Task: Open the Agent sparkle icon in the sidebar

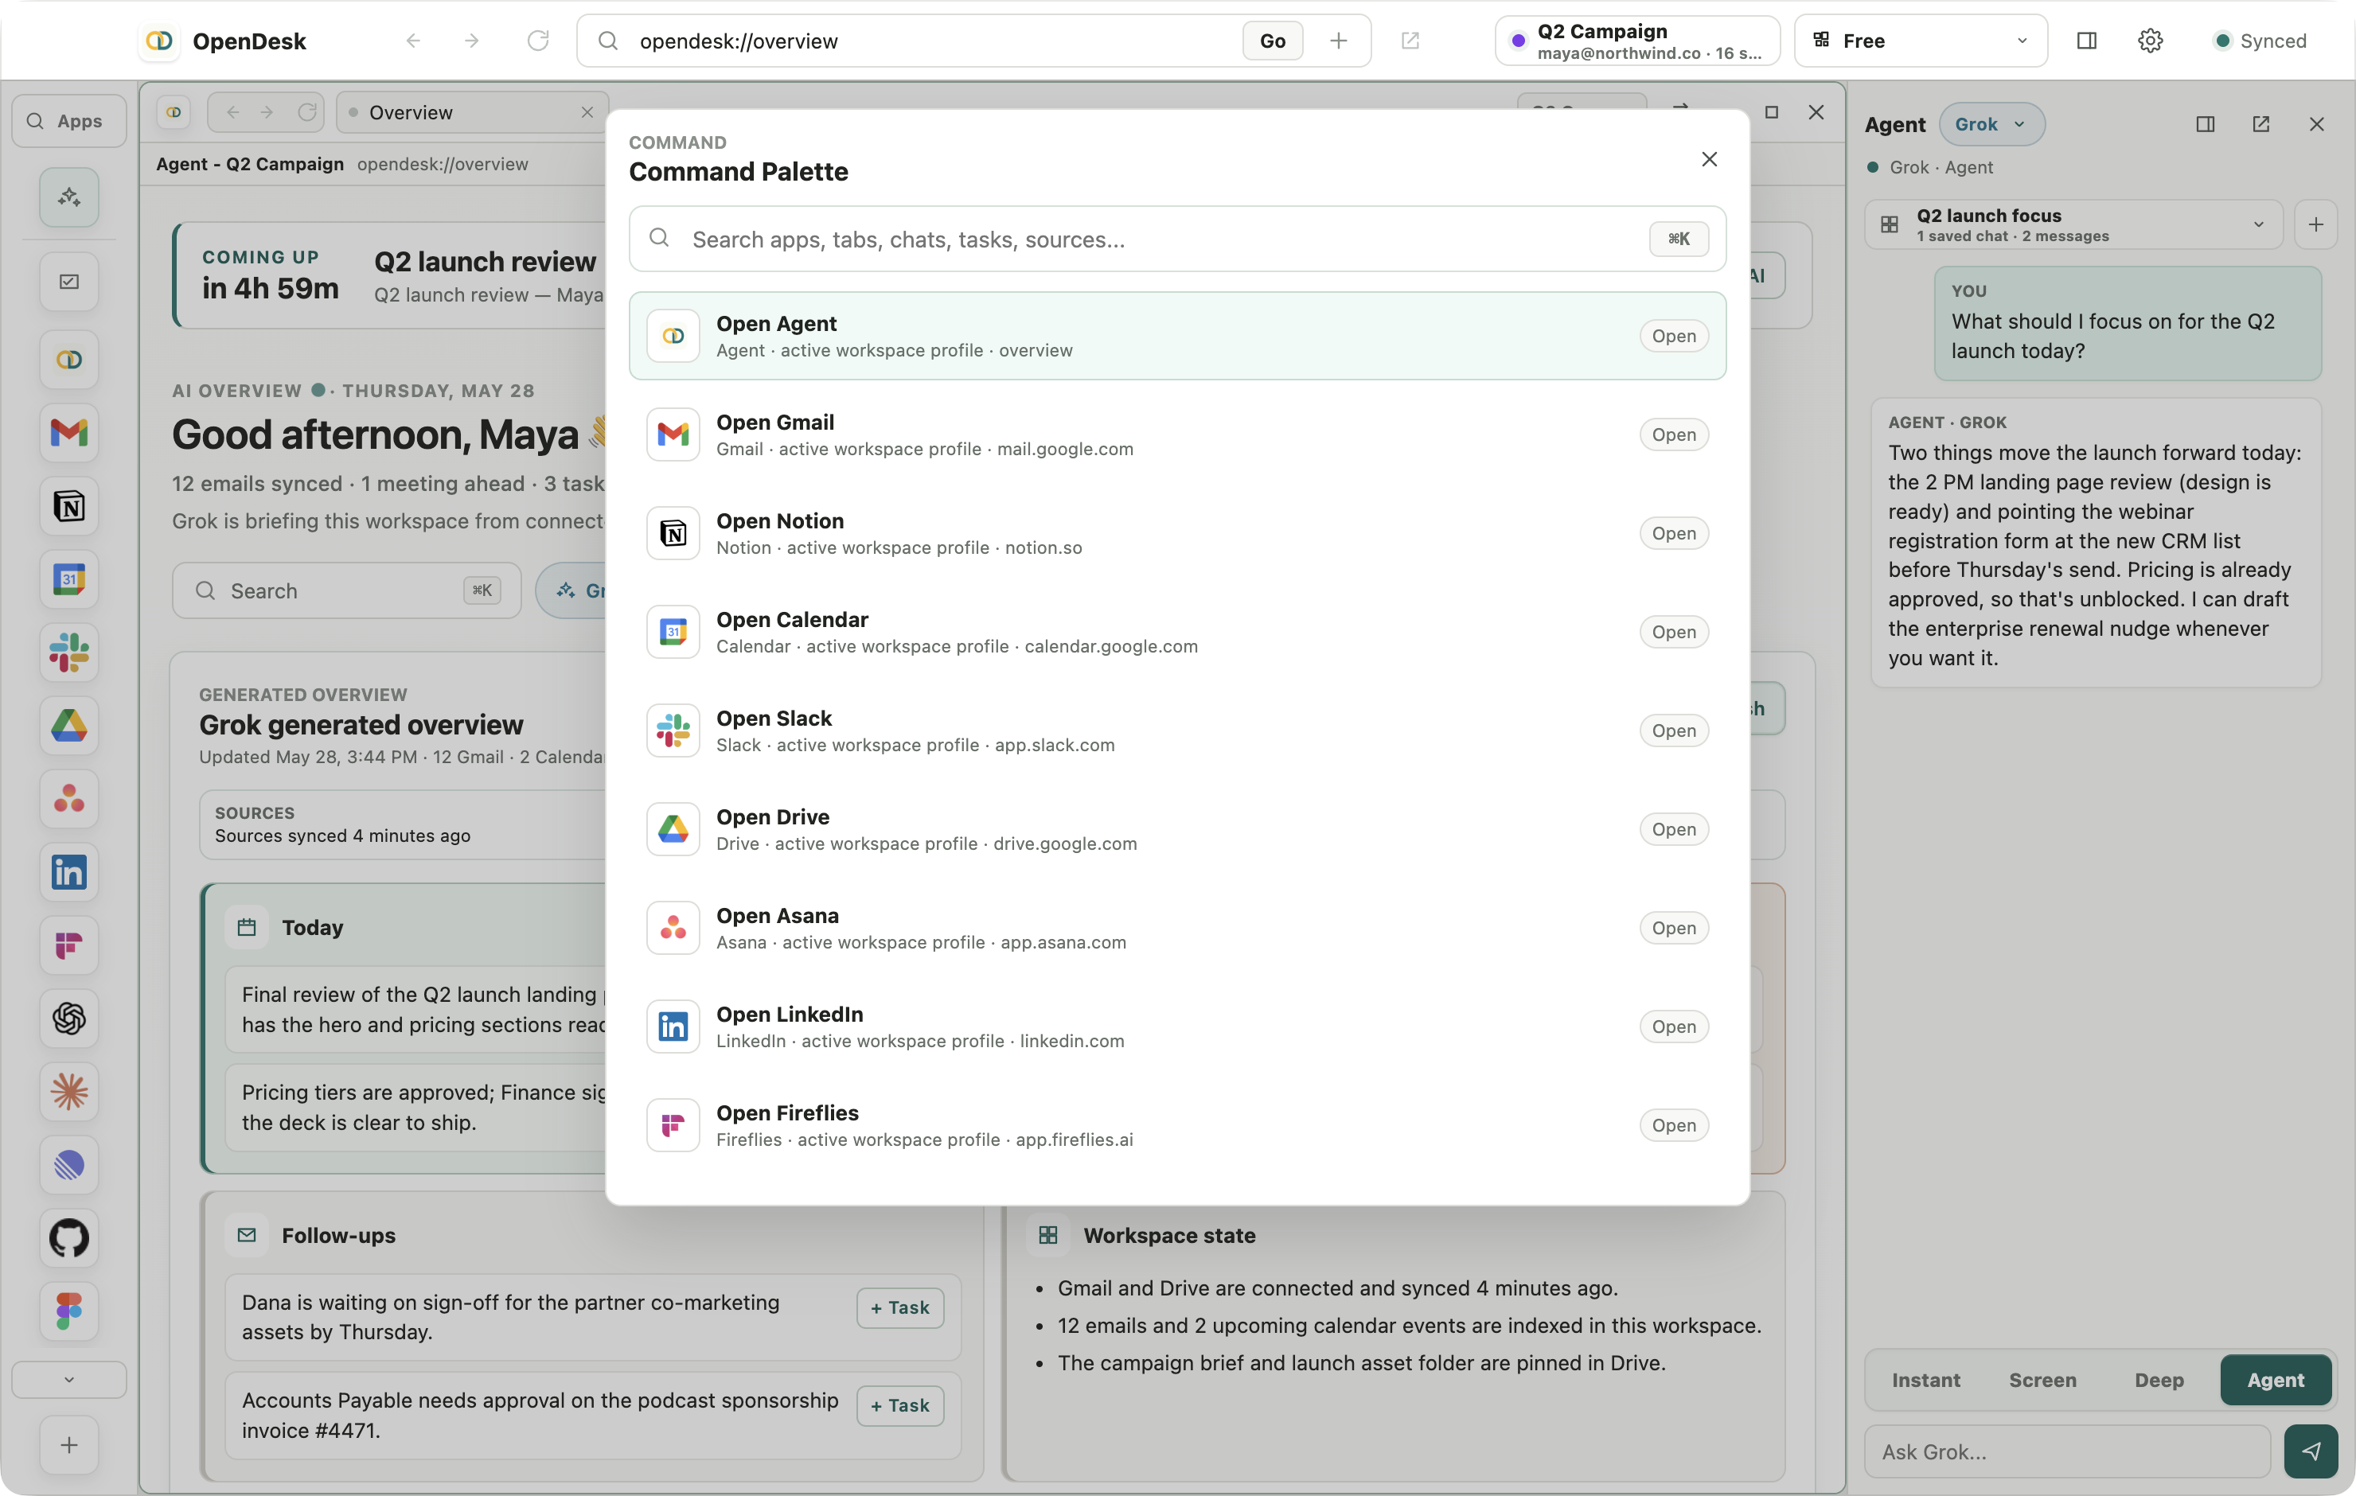Action: [68, 197]
